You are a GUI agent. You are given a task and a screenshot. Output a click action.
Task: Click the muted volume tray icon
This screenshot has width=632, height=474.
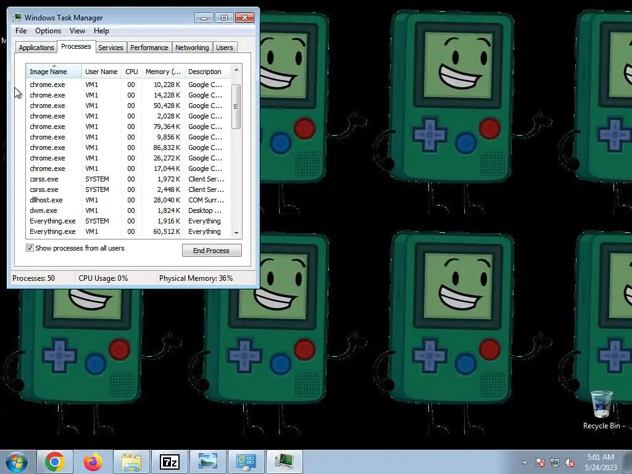[570, 462]
